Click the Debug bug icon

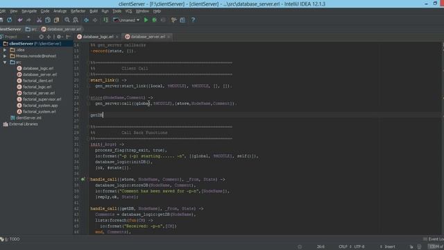click(x=155, y=20)
